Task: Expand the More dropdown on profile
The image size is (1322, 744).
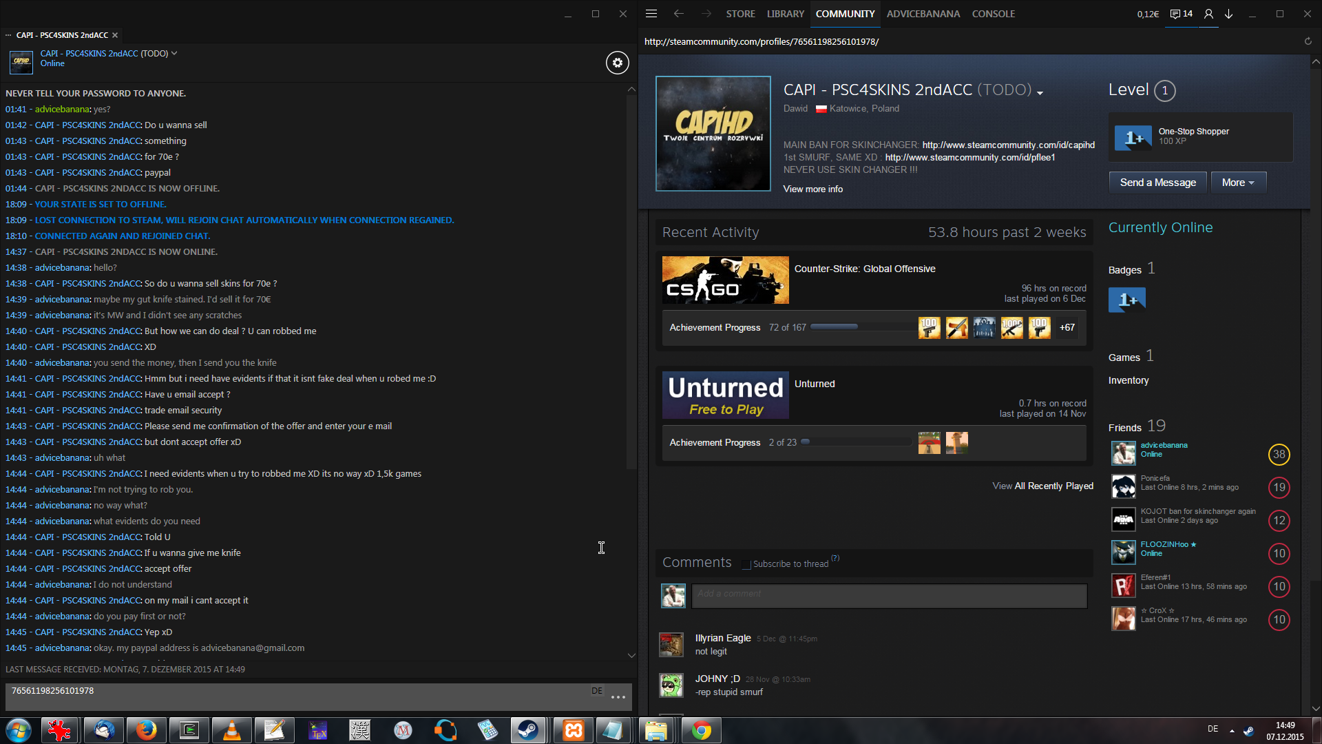Action: pyautogui.click(x=1238, y=183)
